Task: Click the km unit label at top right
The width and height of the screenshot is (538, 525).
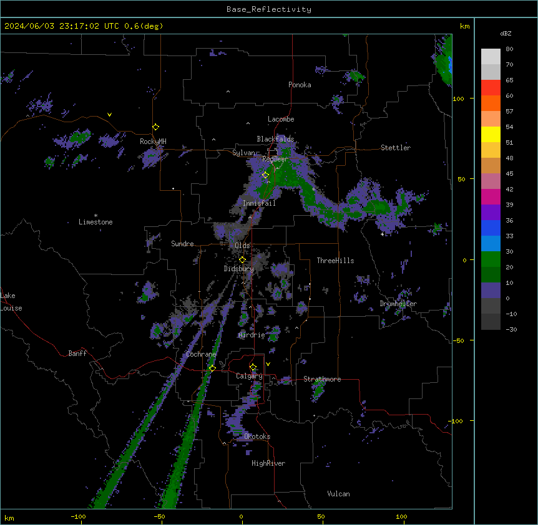Action: (x=465, y=26)
